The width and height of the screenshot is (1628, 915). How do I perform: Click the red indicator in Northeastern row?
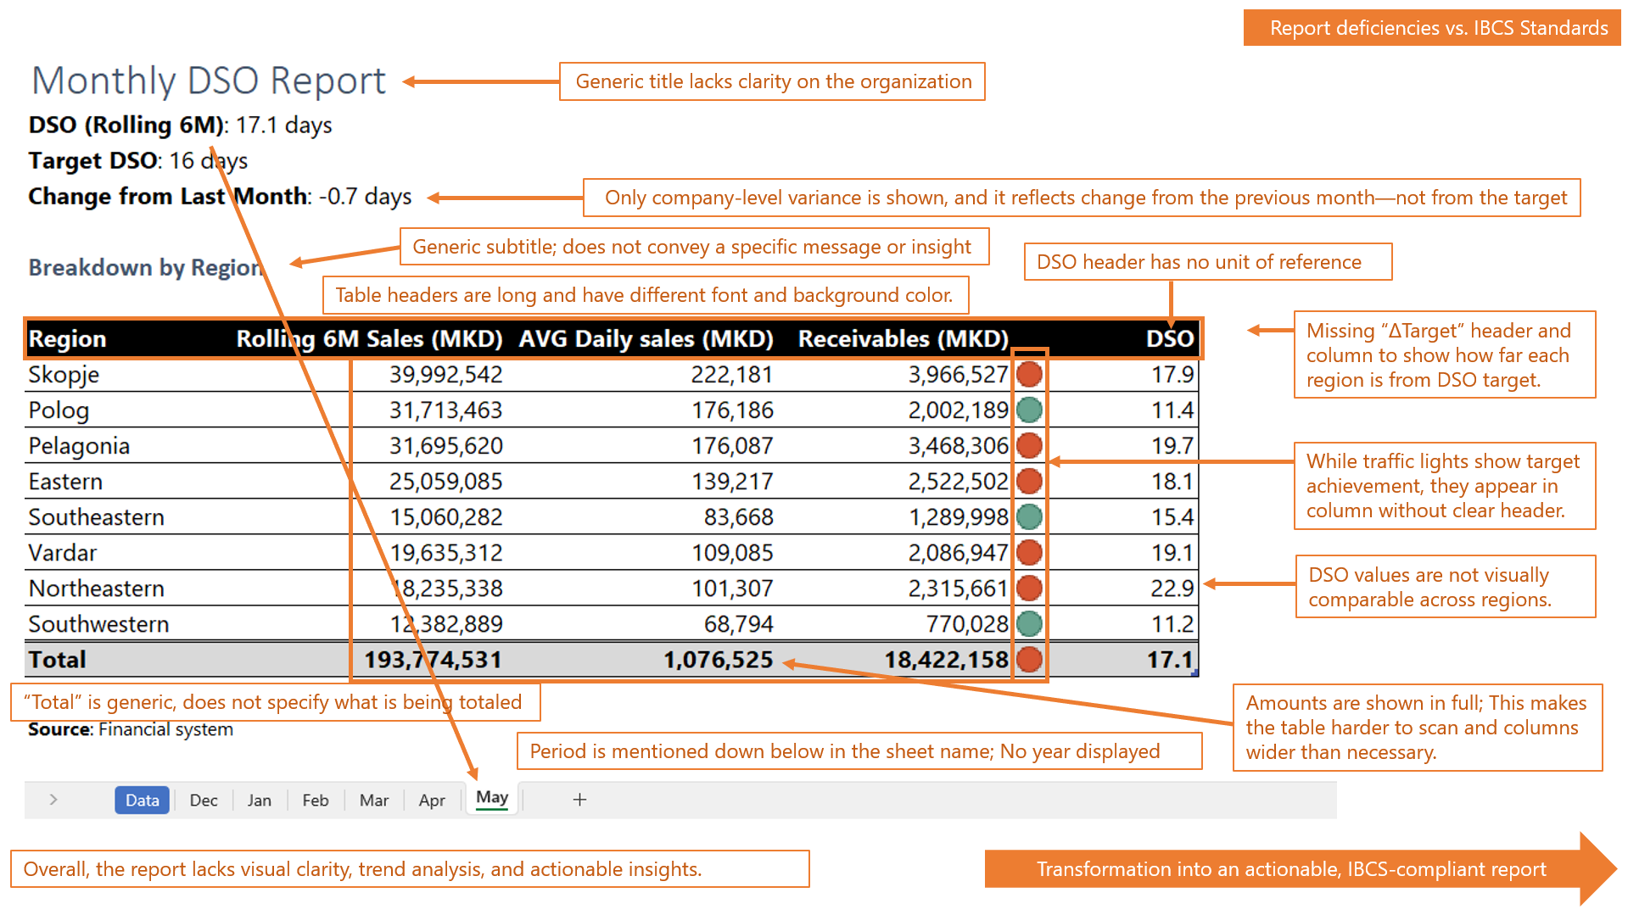click(x=1029, y=588)
